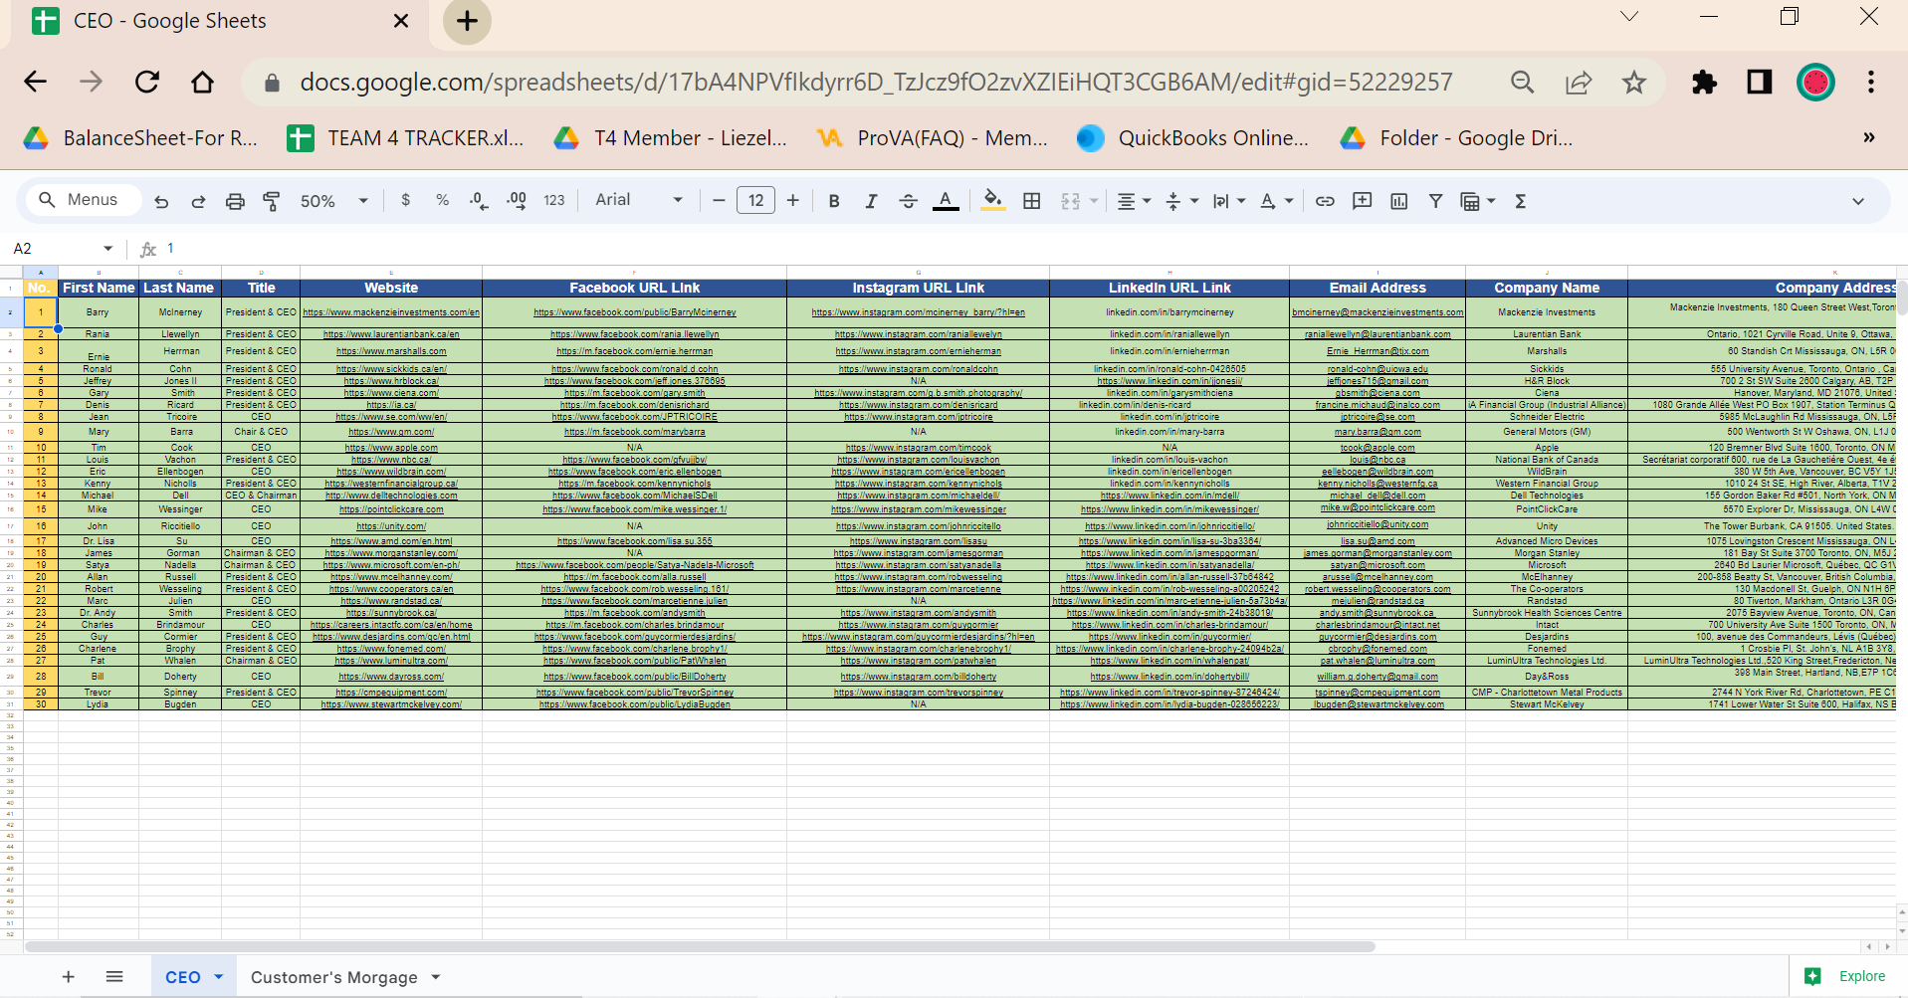Viewport: 1908px width, 998px height.
Task: Select the paint format tool
Action: pos(271,201)
